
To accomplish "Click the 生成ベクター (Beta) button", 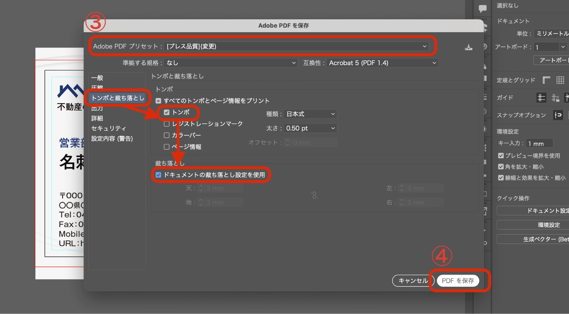I will [533, 239].
